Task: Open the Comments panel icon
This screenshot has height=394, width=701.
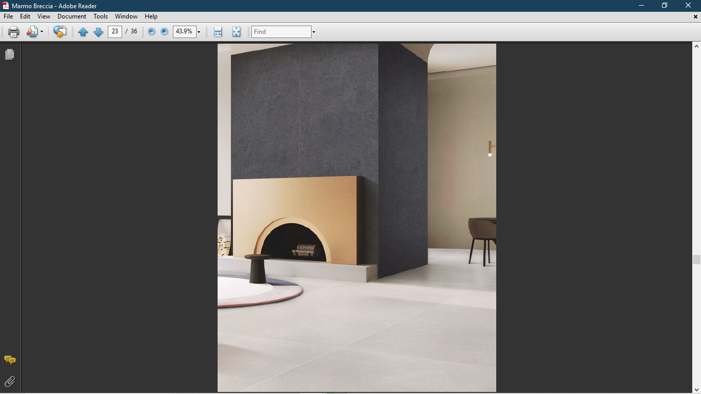Action: tap(10, 360)
